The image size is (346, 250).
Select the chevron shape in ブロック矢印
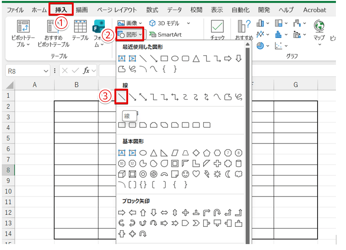point(196,223)
